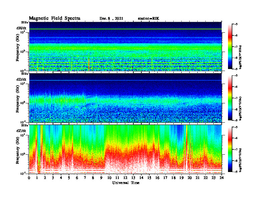Image resolution: width=264 pixels, height=204 pixels.
Task: Click hour 11 tick label on time axis
Action: [117, 178]
